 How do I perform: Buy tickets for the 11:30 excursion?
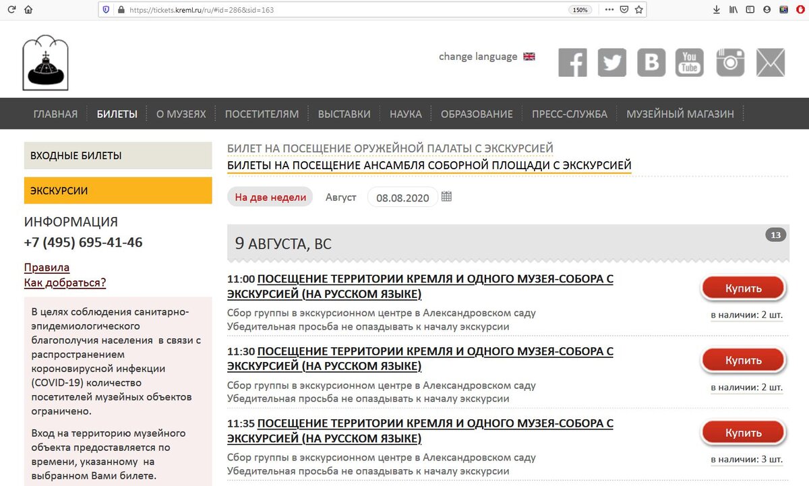point(744,361)
